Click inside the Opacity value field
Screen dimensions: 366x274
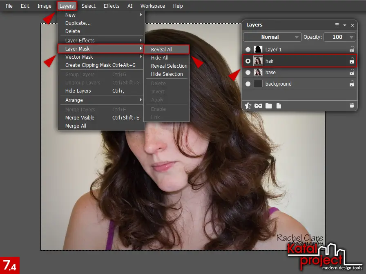click(338, 37)
